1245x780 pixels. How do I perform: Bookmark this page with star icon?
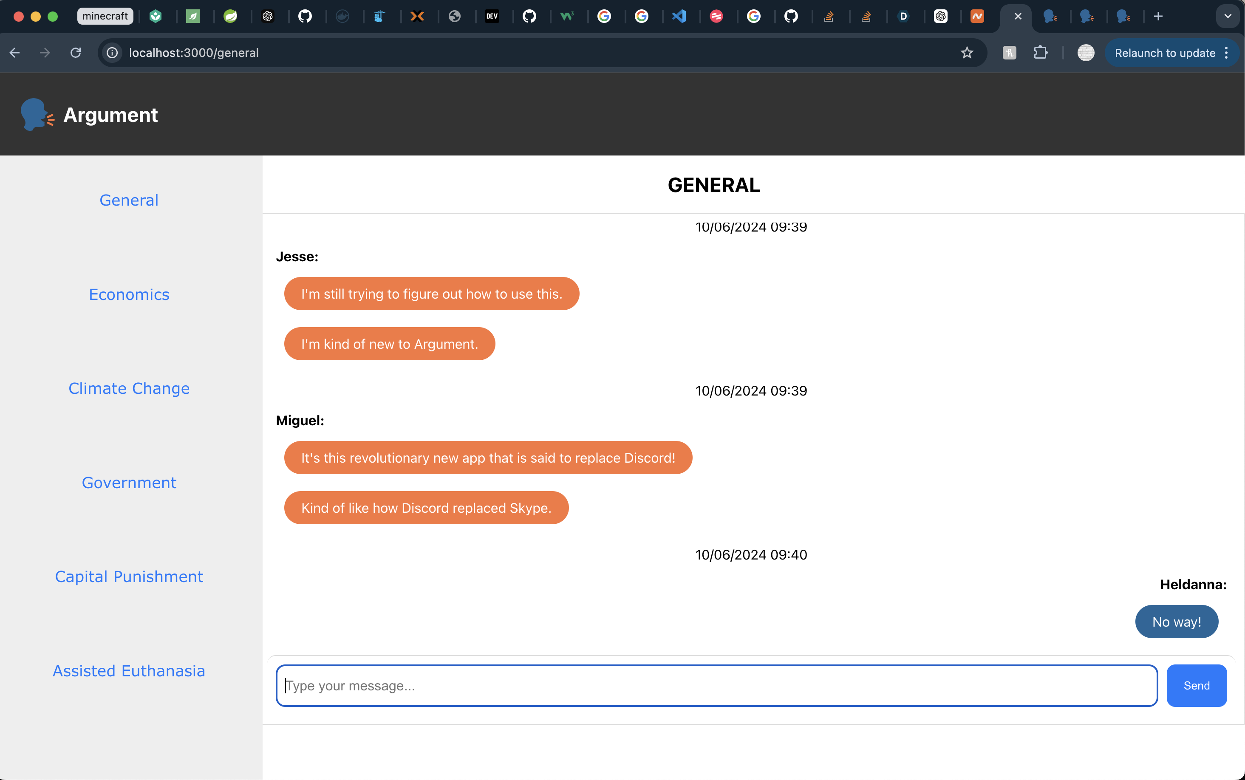pos(967,53)
